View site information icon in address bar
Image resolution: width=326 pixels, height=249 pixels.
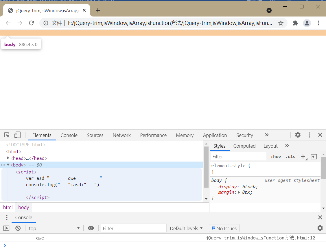point(46,23)
